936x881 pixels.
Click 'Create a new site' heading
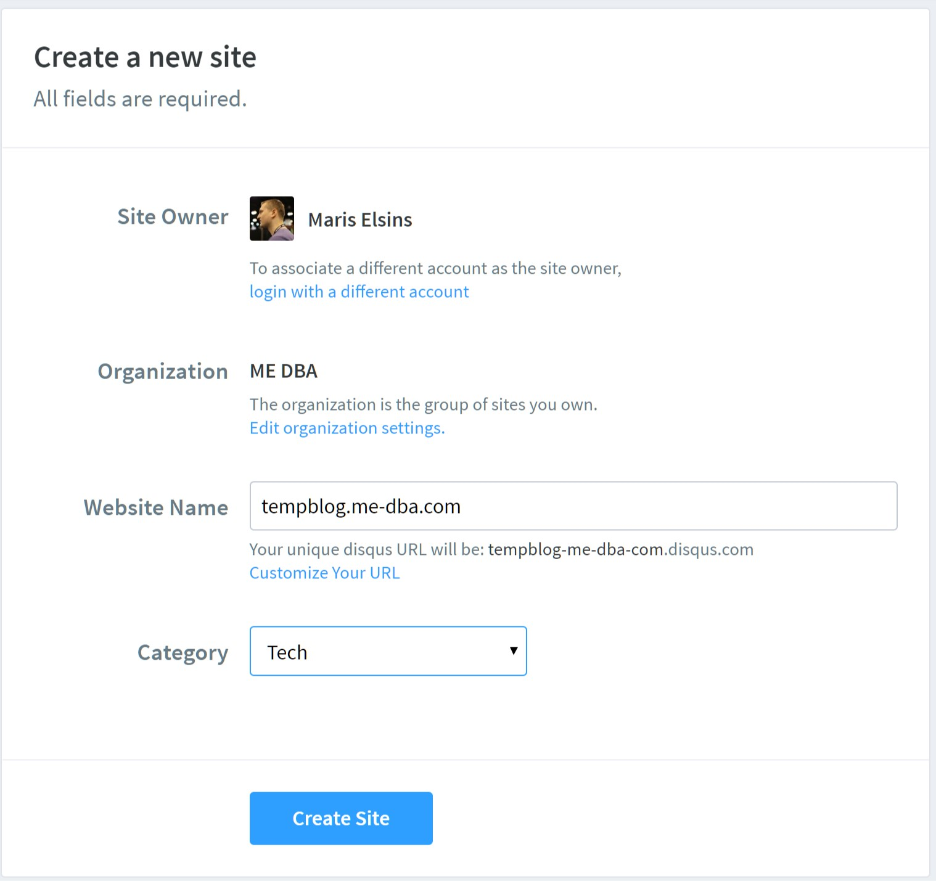tap(145, 57)
